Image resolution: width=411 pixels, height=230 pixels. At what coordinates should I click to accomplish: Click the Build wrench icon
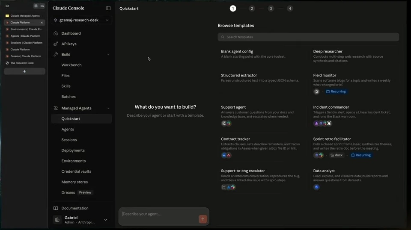coord(56,54)
